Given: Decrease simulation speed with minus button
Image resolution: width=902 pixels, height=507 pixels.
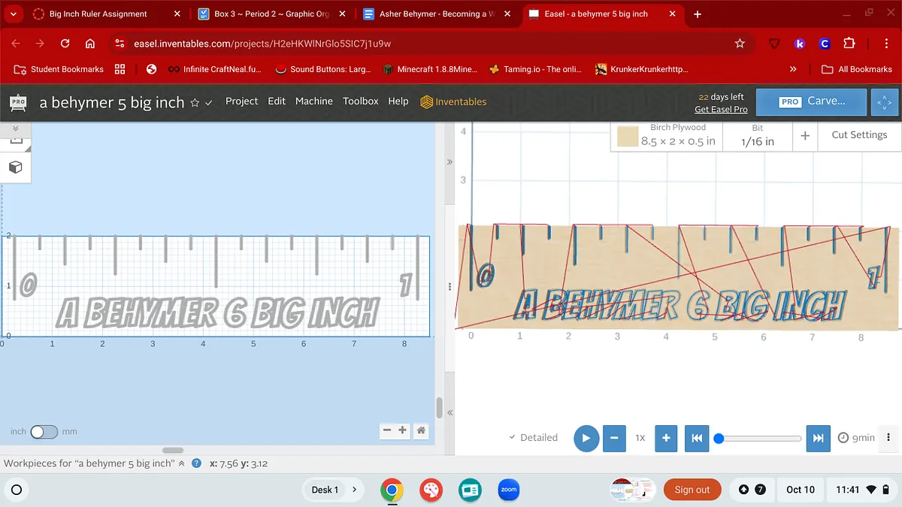Looking at the screenshot, I should pos(614,438).
